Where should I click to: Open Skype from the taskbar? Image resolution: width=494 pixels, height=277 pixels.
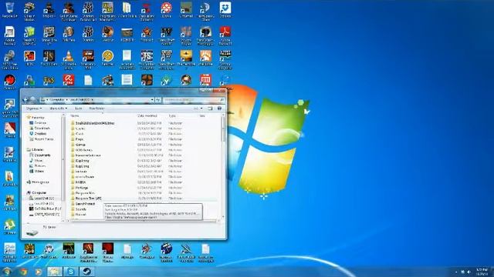pos(71,272)
